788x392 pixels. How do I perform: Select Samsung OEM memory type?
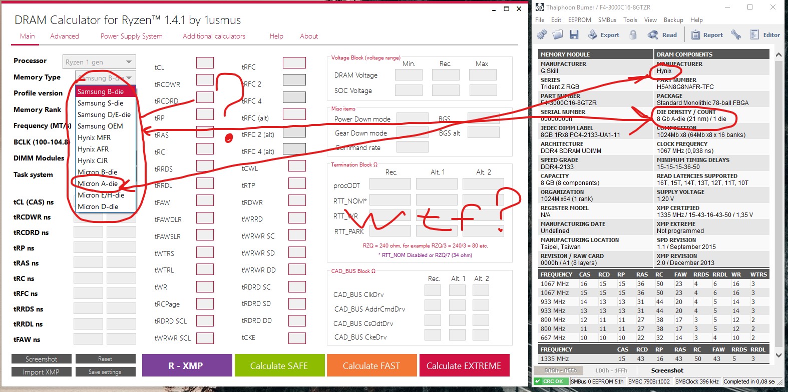(x=106, y=126)
